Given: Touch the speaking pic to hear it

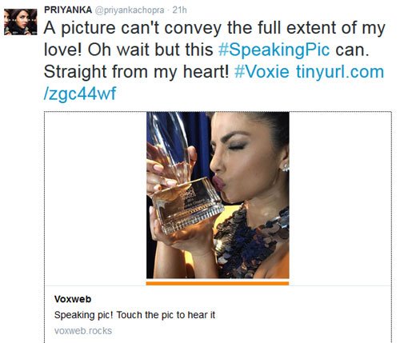Looking at the screenshot, I should tap(218, 195).
